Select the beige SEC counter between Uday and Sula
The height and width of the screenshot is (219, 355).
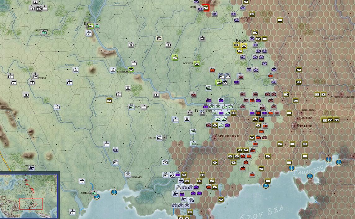tap(159, 39)
